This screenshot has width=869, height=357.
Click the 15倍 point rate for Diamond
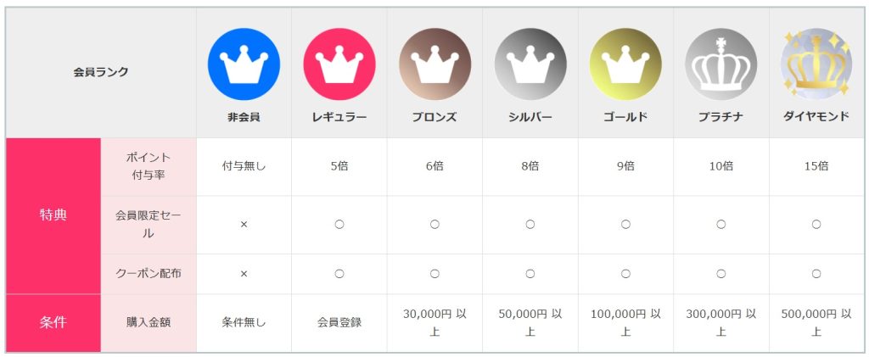816,166
